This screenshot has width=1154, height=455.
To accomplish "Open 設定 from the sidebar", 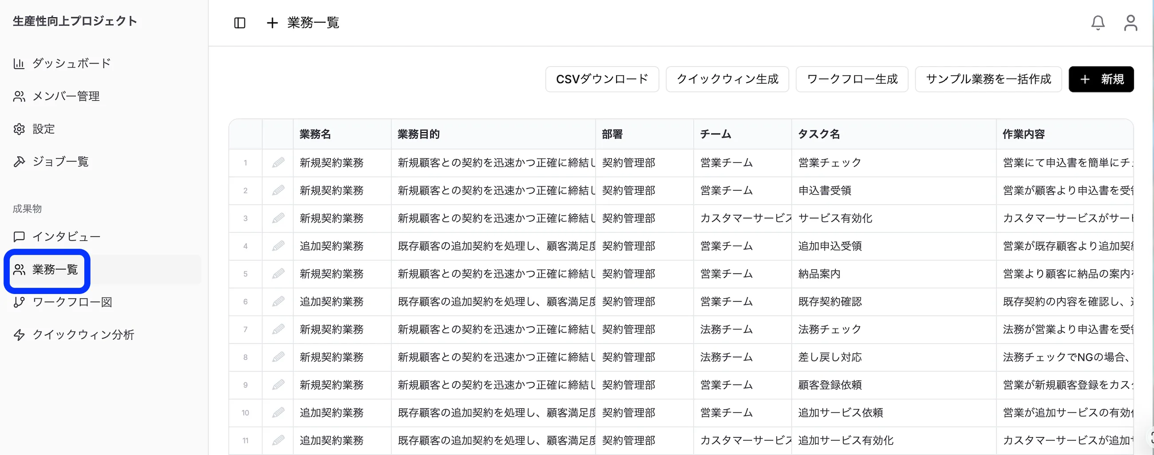I will 43,129.
